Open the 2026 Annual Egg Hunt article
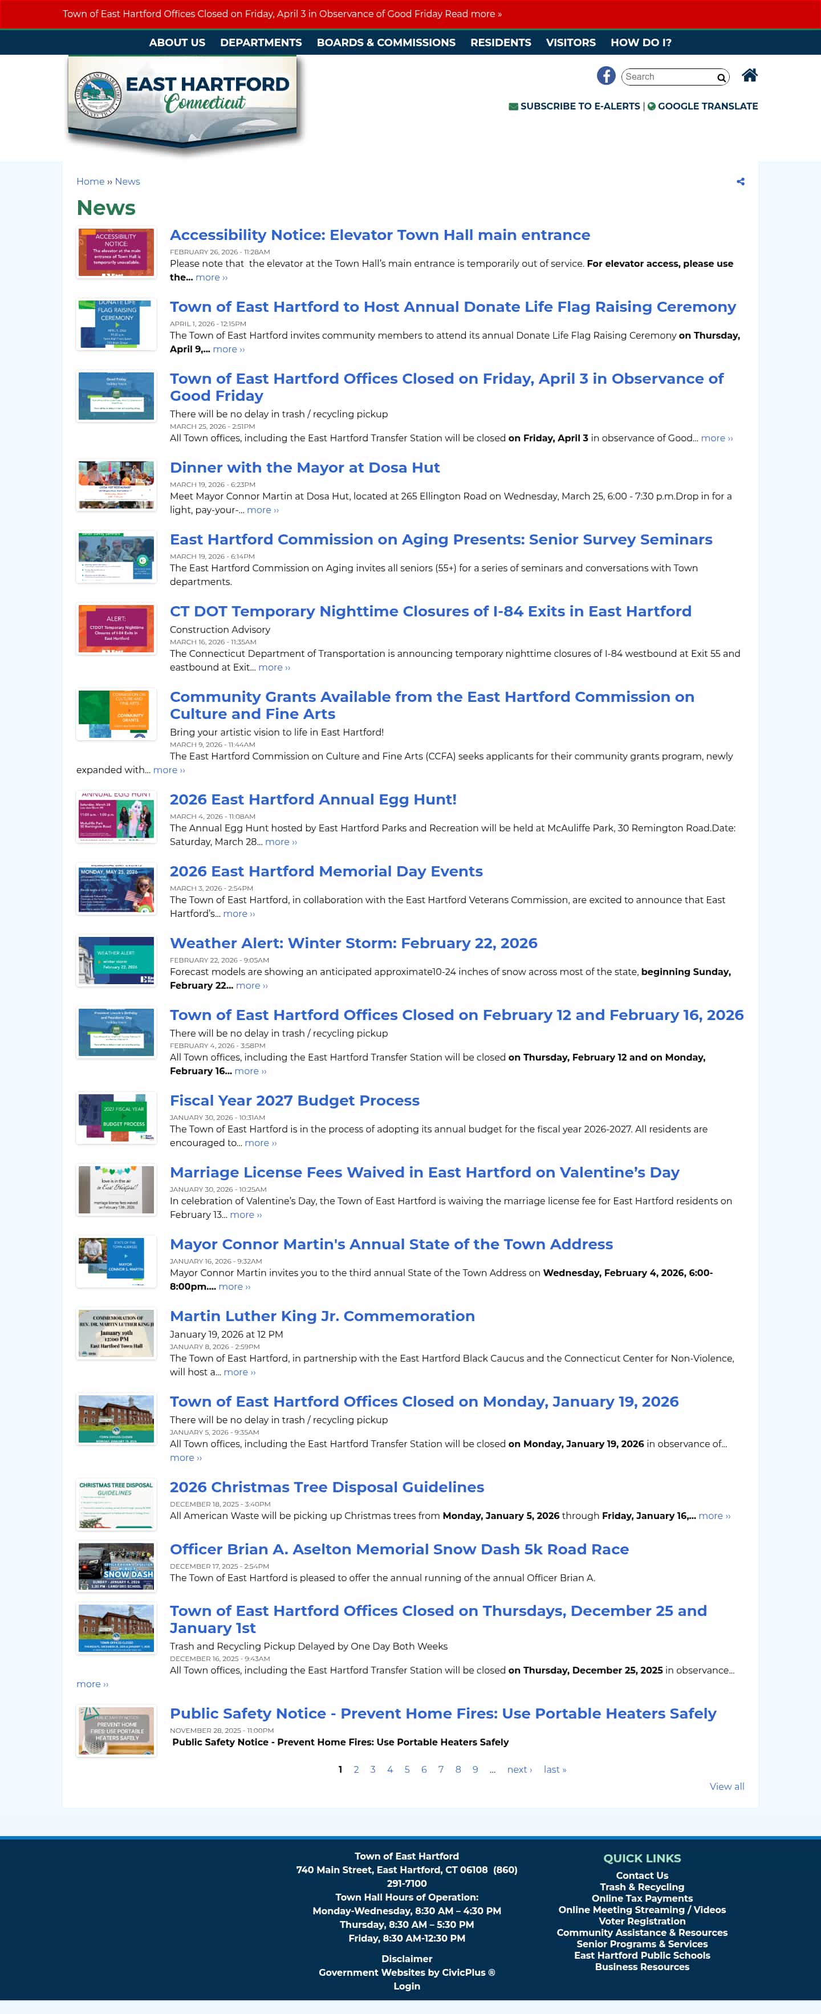Screen dimensions: 821x2014 [x=313, y=799]
